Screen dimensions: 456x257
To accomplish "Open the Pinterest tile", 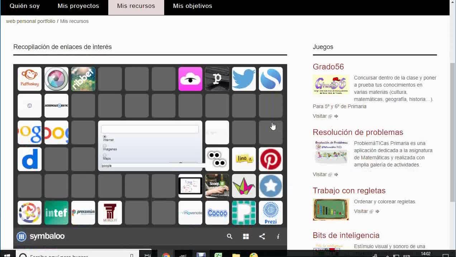I will 271,159.
